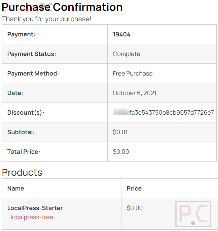Click the PC watermark logo

193,214
